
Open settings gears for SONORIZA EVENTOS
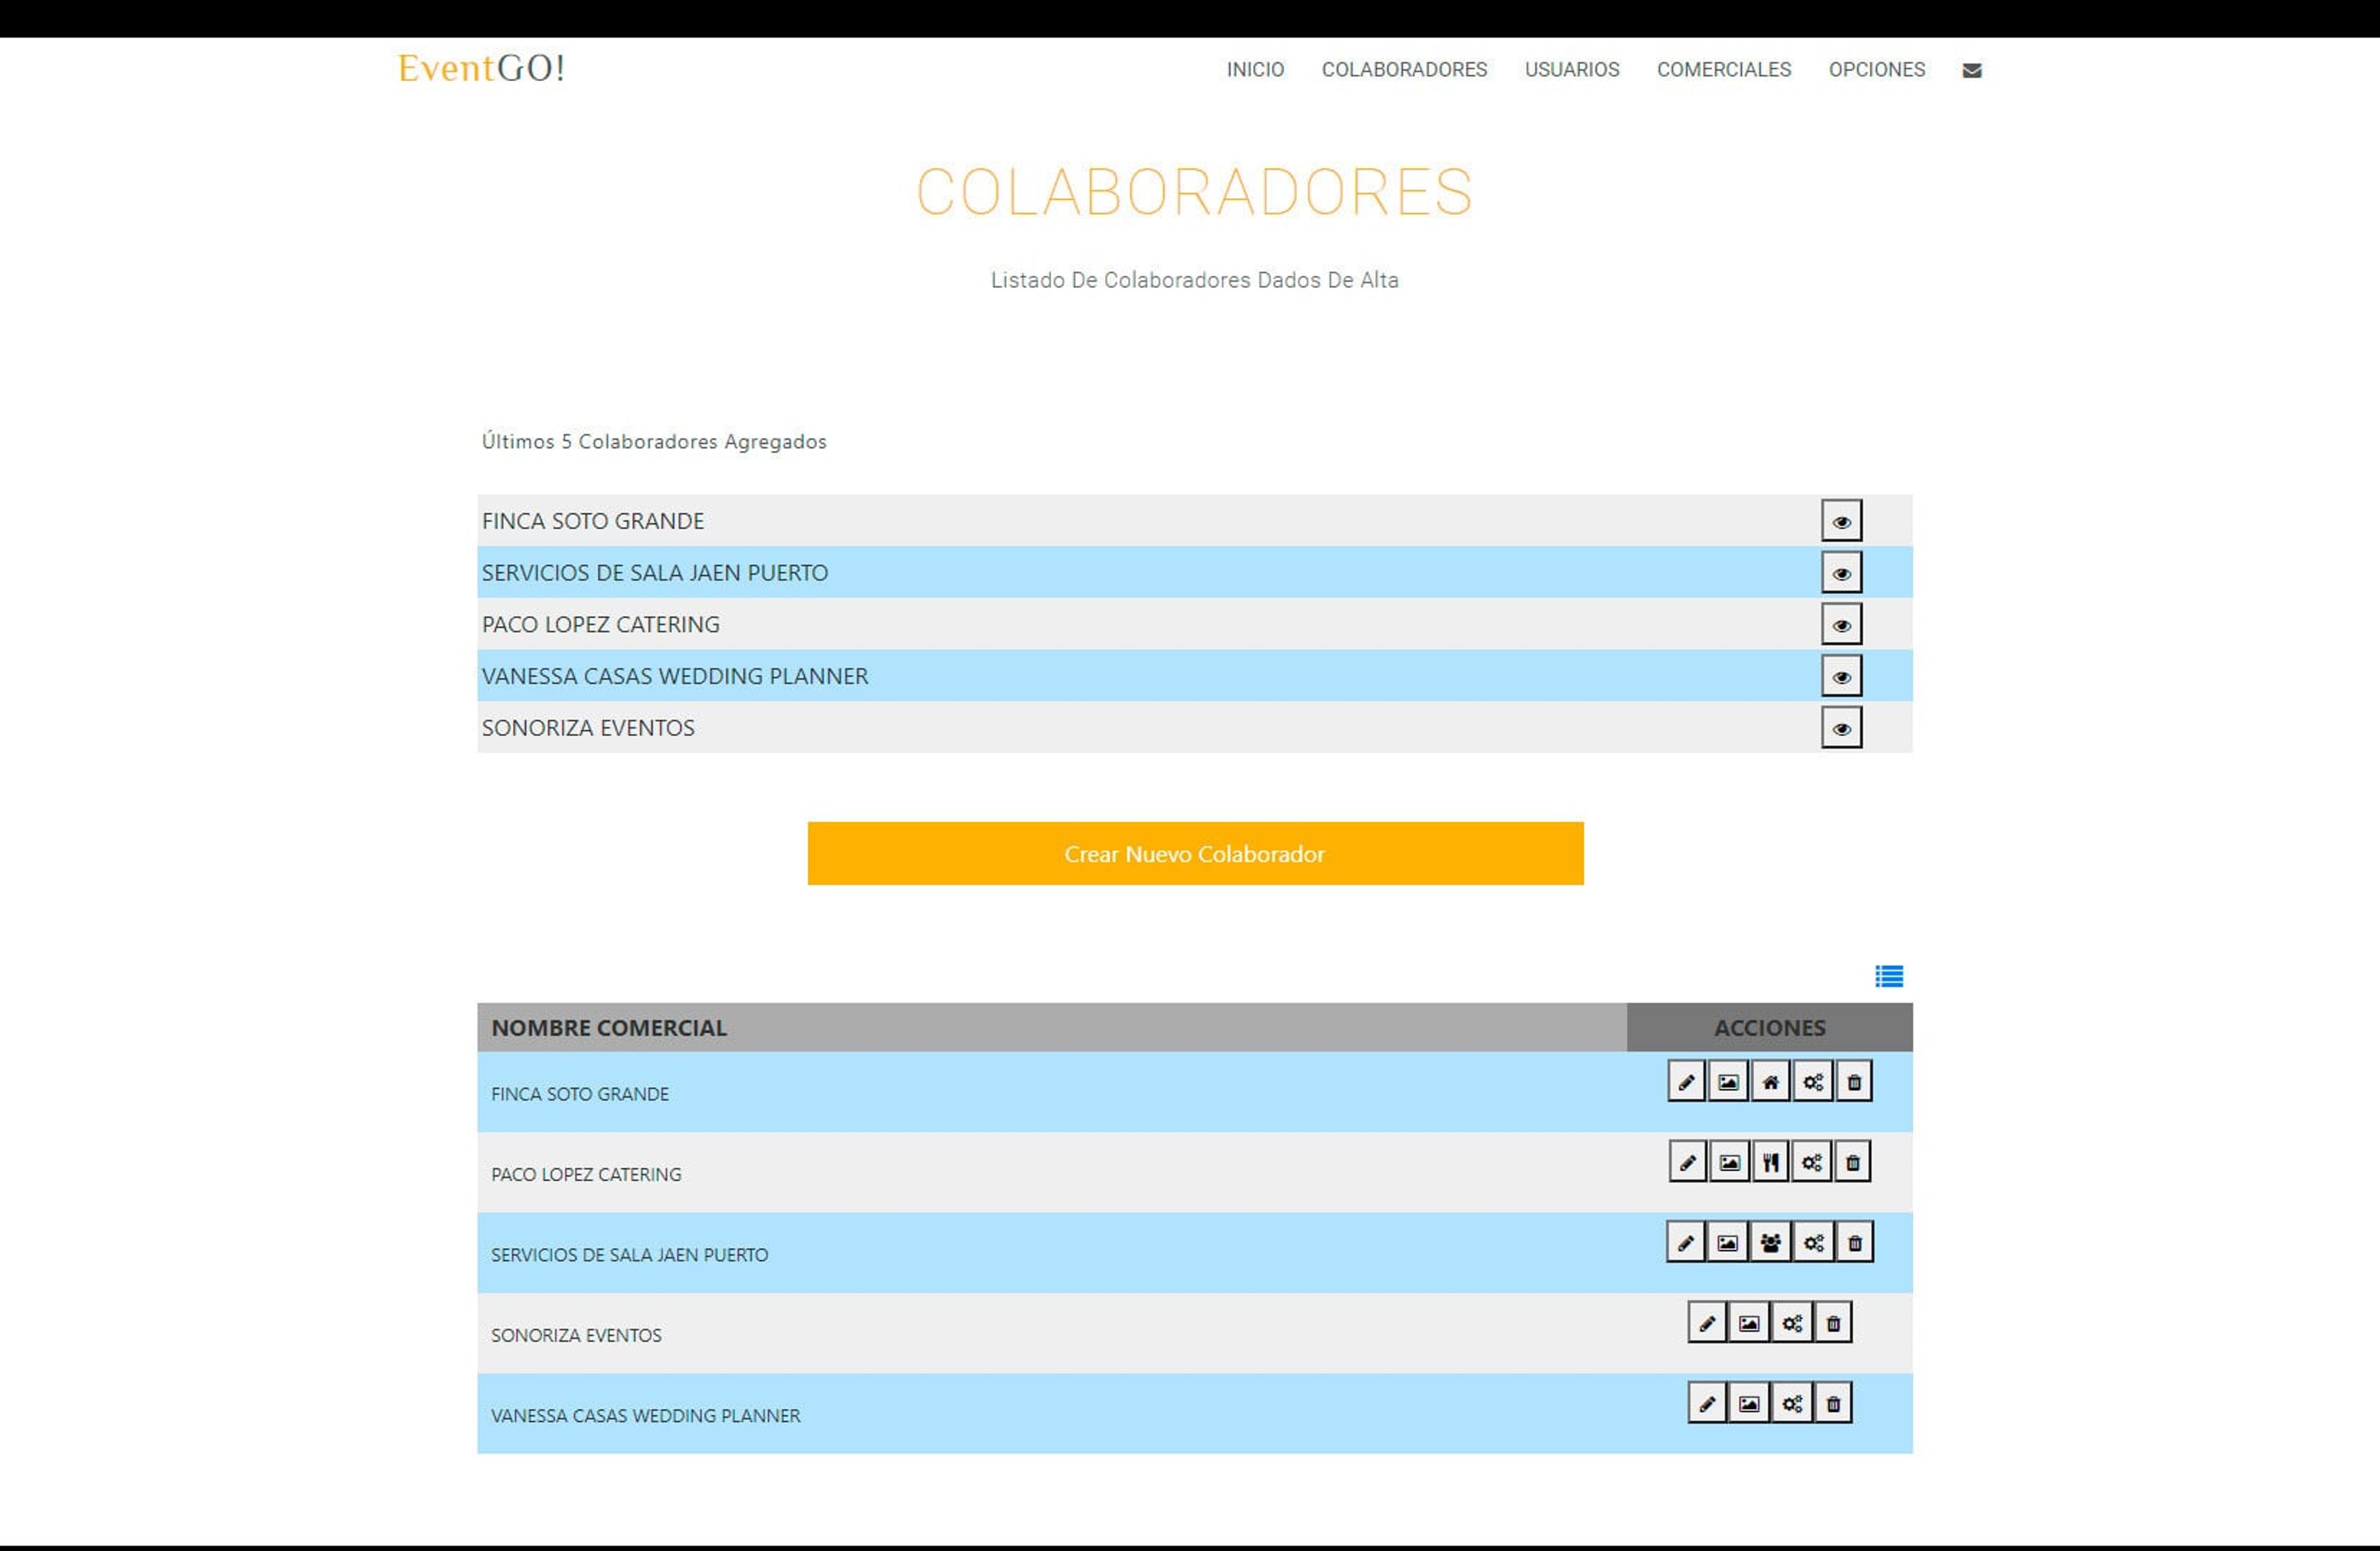(1791, 1323)
